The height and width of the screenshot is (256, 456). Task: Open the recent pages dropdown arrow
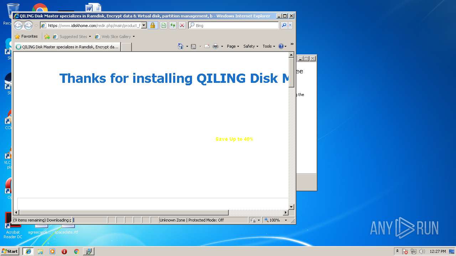click(36, 26)
